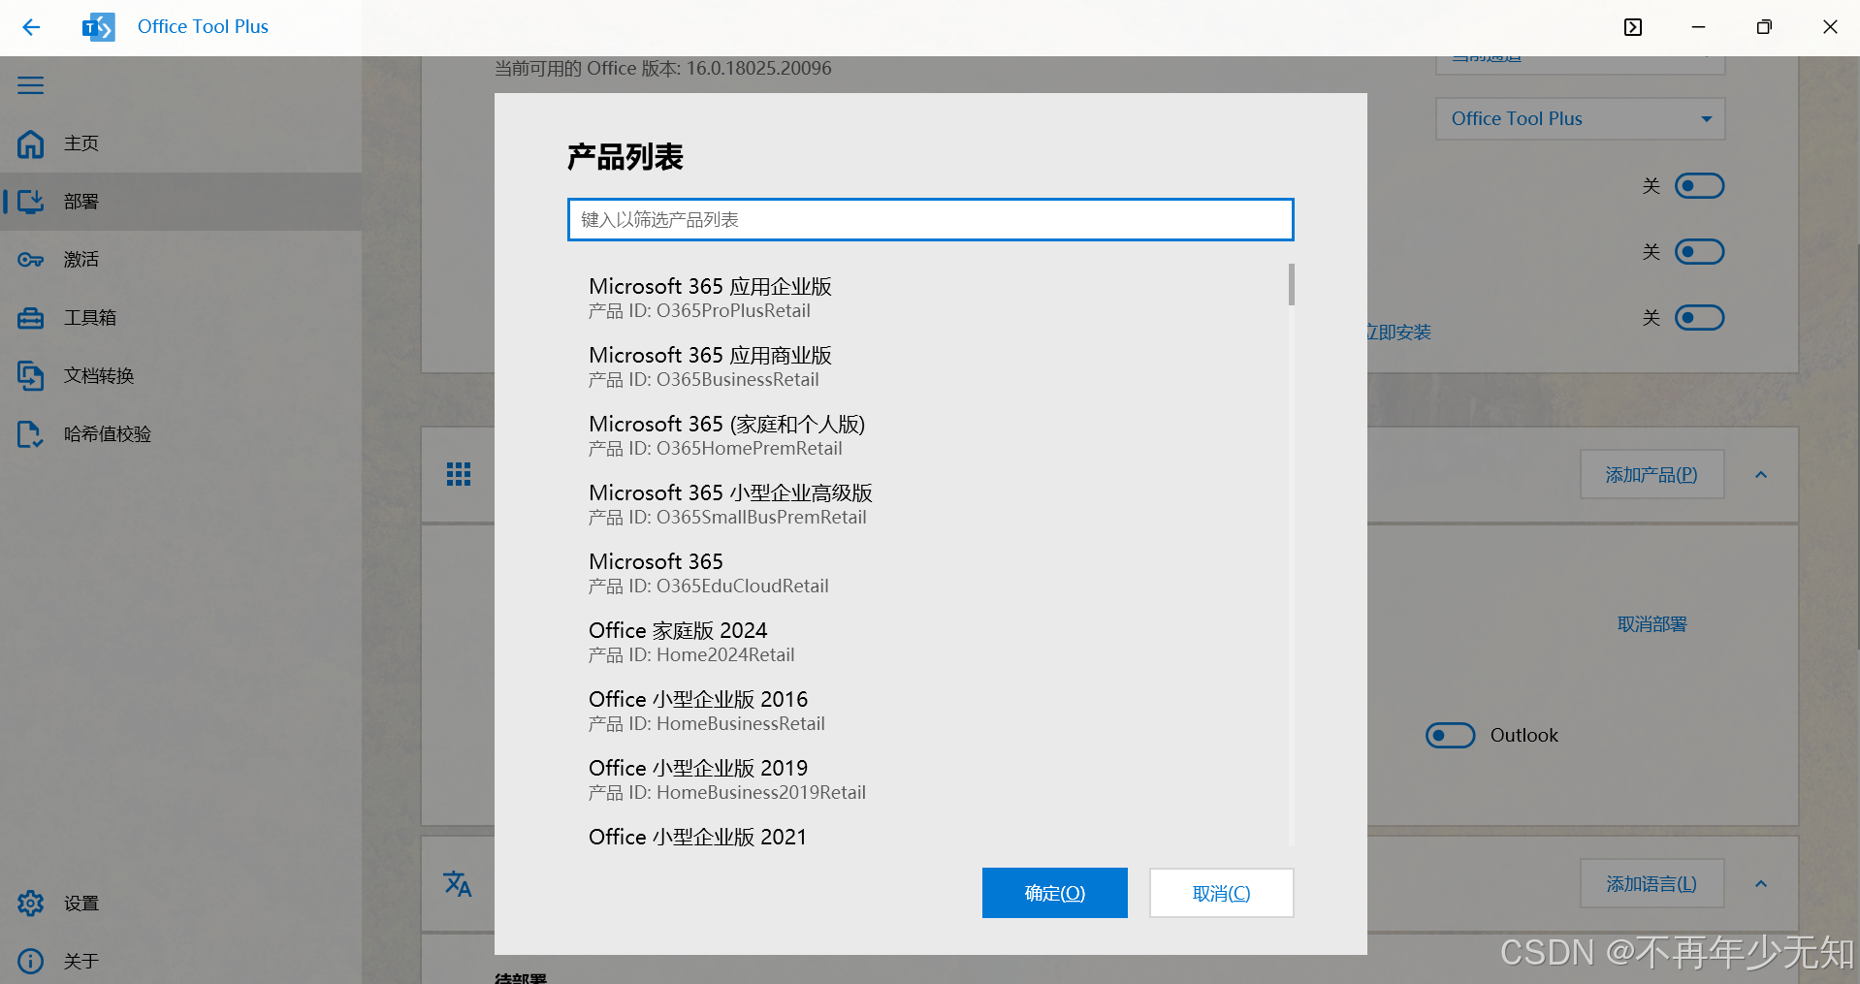Click the info icon beside 关于
This screenshot has width=1860, height=984.
[31, 961]
